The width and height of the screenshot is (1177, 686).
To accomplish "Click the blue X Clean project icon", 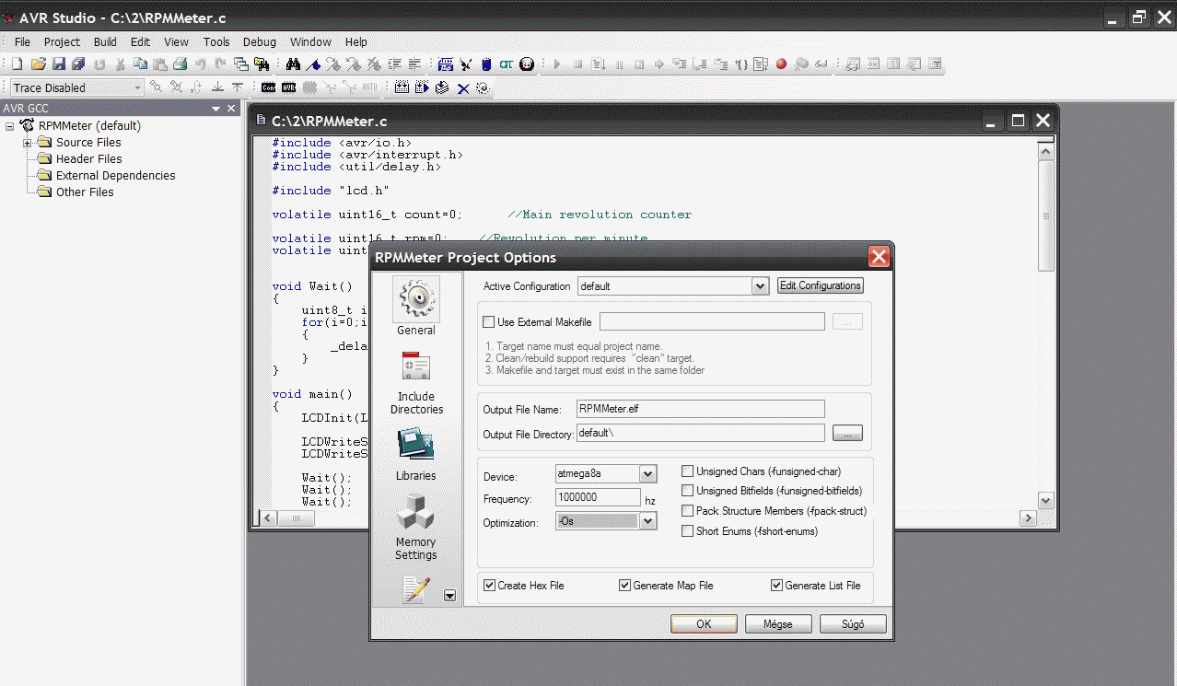I will click(462, 87).
